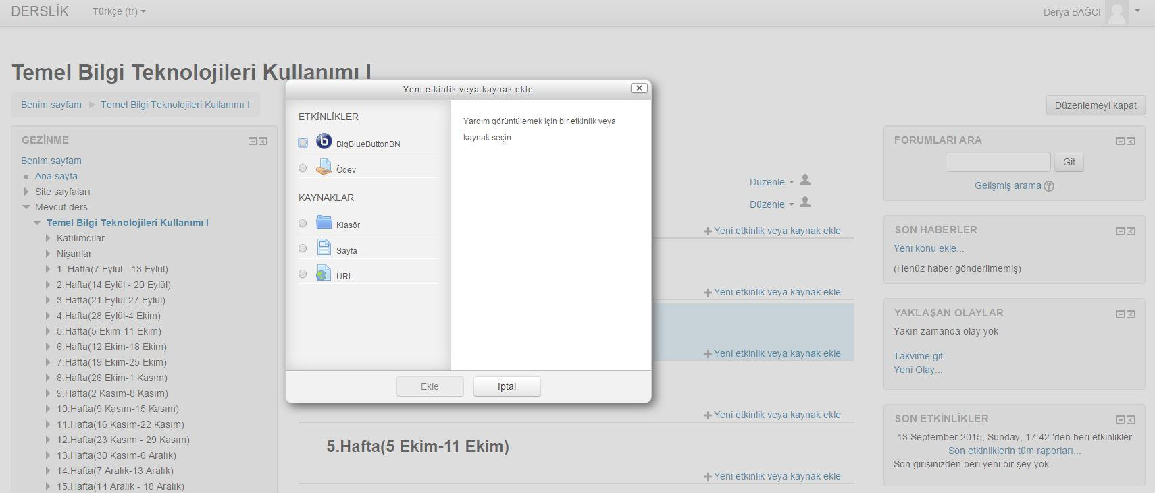The height and width of the screenshot is (493, 1155).
Task: Dock the Gezinme block
Action: 263,141
